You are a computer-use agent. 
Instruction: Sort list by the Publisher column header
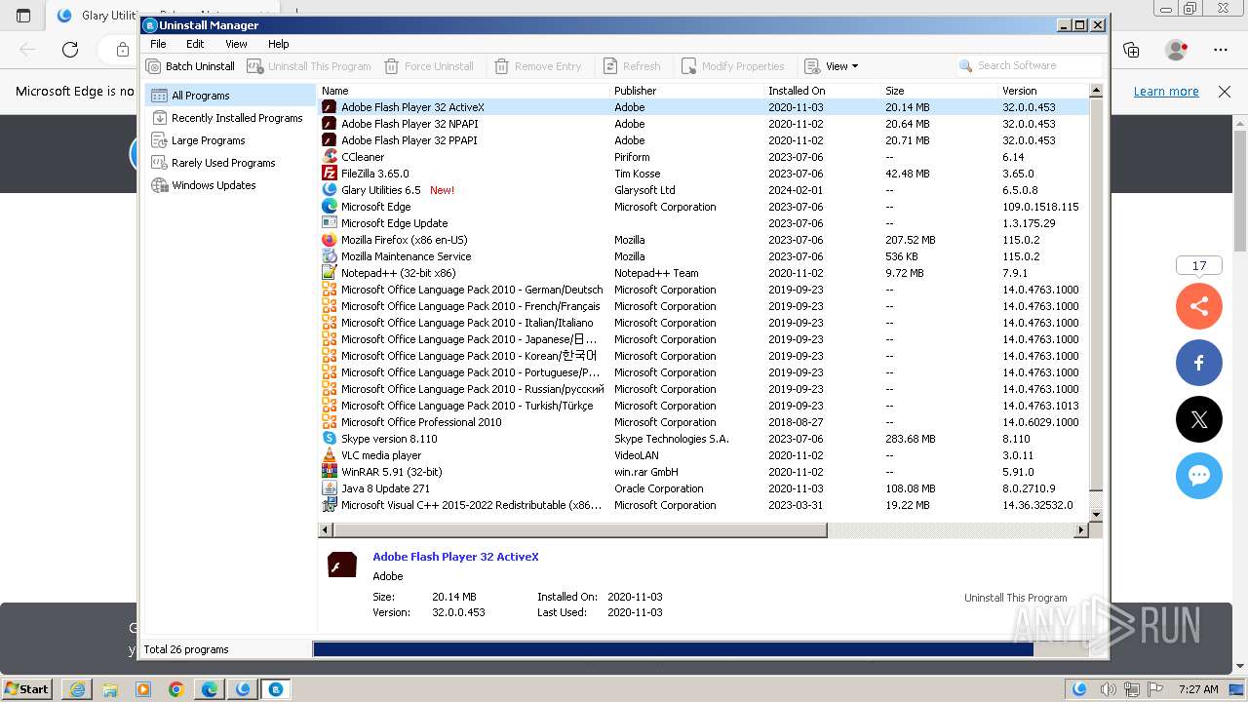pyautogui.click(x=687, y=91)
